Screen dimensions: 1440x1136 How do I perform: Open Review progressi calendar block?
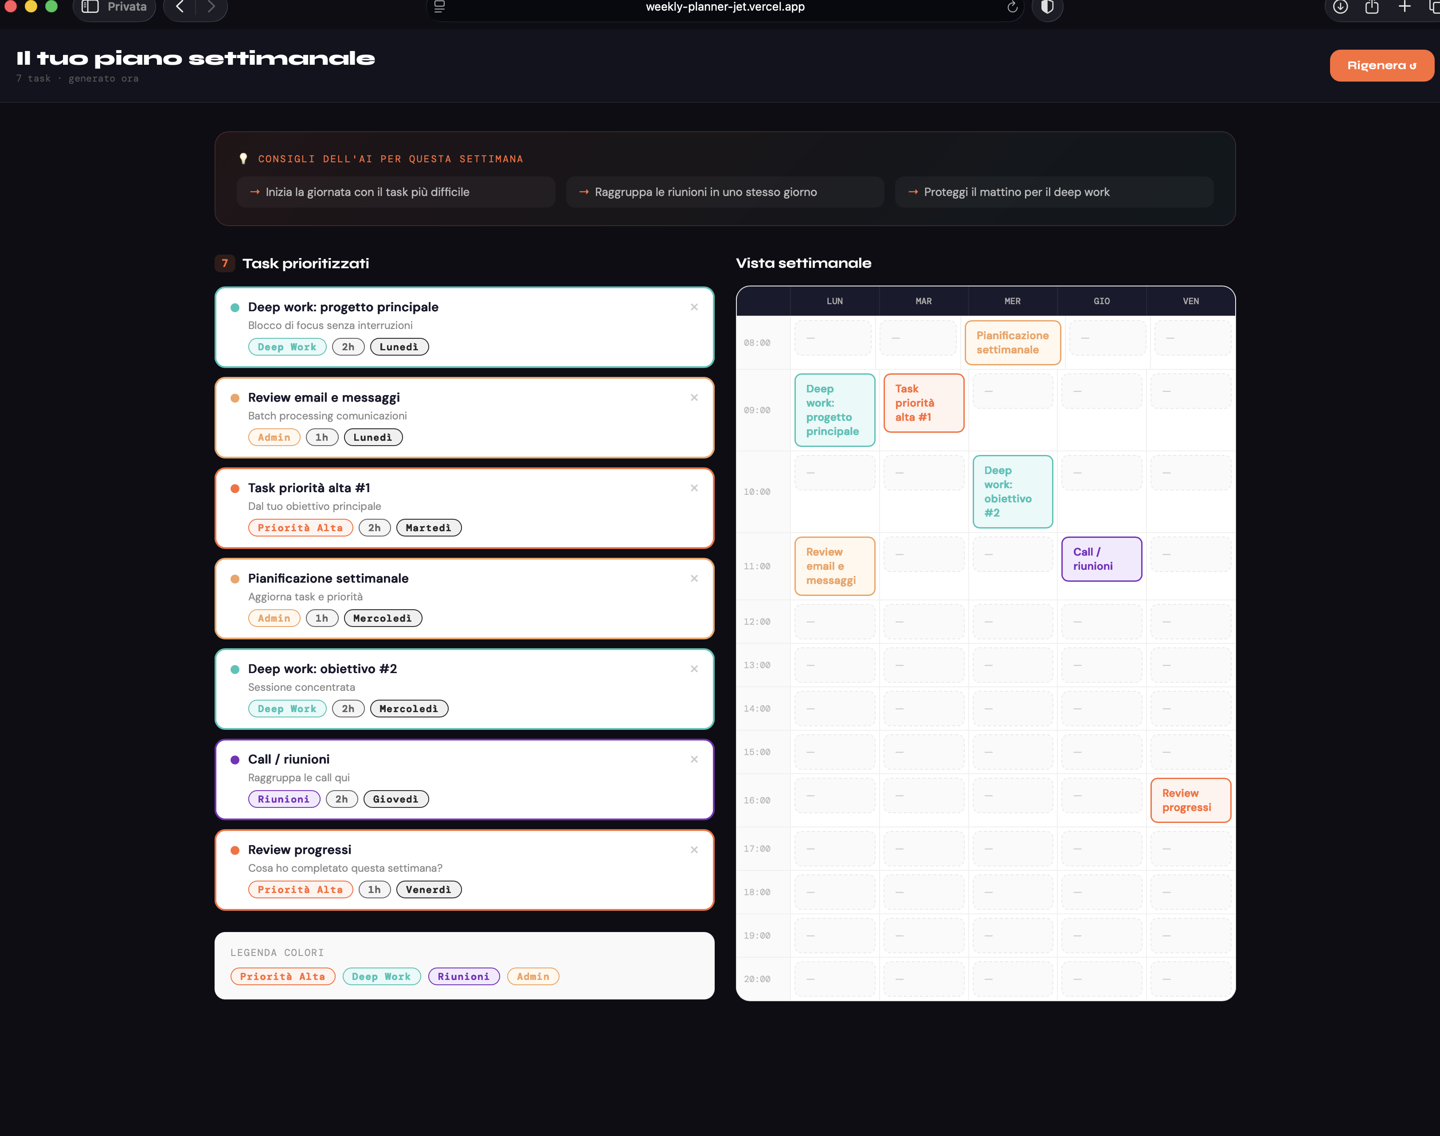[x=1191, y=800]
